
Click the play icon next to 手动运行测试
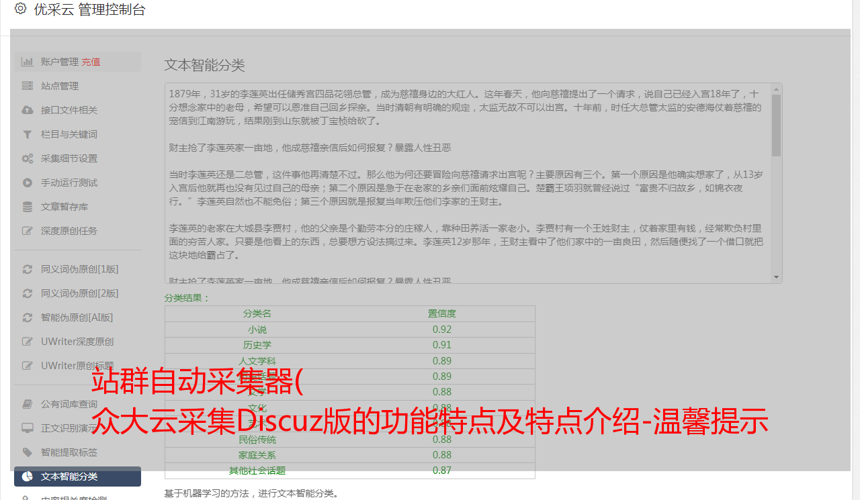28,183
